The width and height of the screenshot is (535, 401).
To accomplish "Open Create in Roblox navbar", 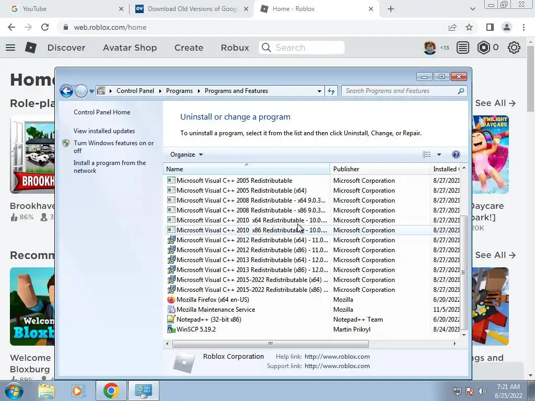I will (189, 48).
